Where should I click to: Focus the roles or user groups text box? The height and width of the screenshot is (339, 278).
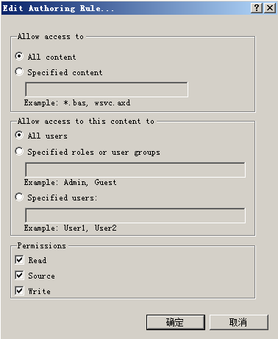135,169
